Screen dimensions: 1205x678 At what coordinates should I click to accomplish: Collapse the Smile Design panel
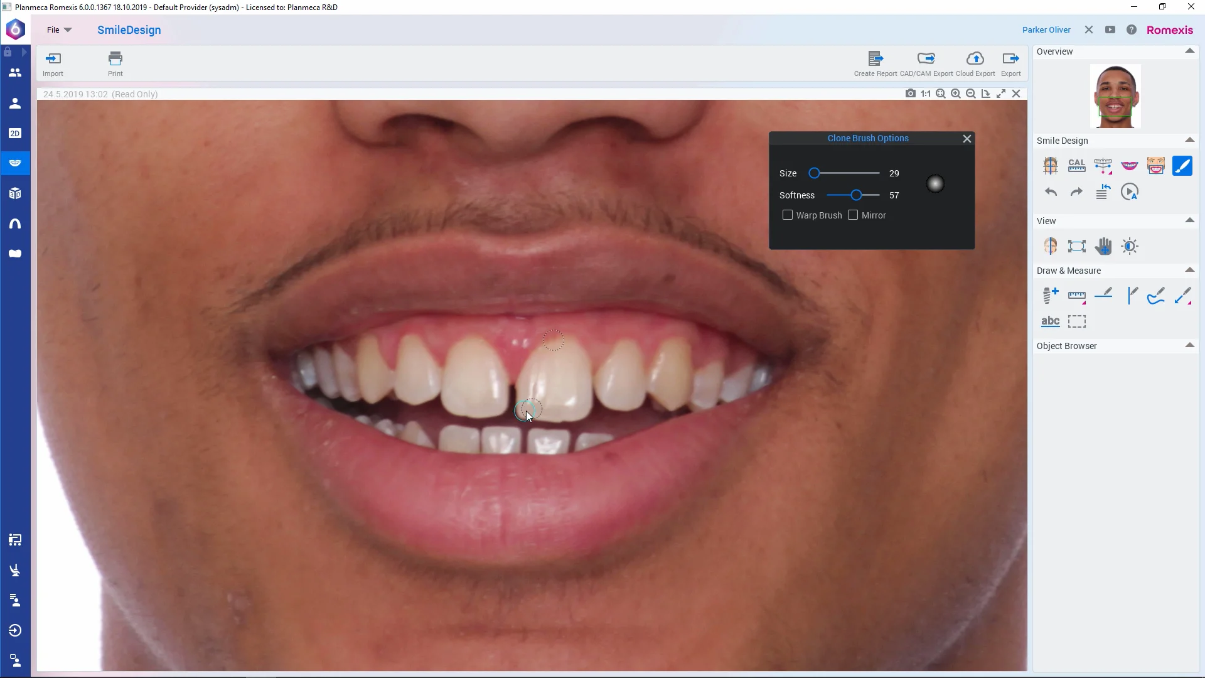click(x=1190, y=140)
